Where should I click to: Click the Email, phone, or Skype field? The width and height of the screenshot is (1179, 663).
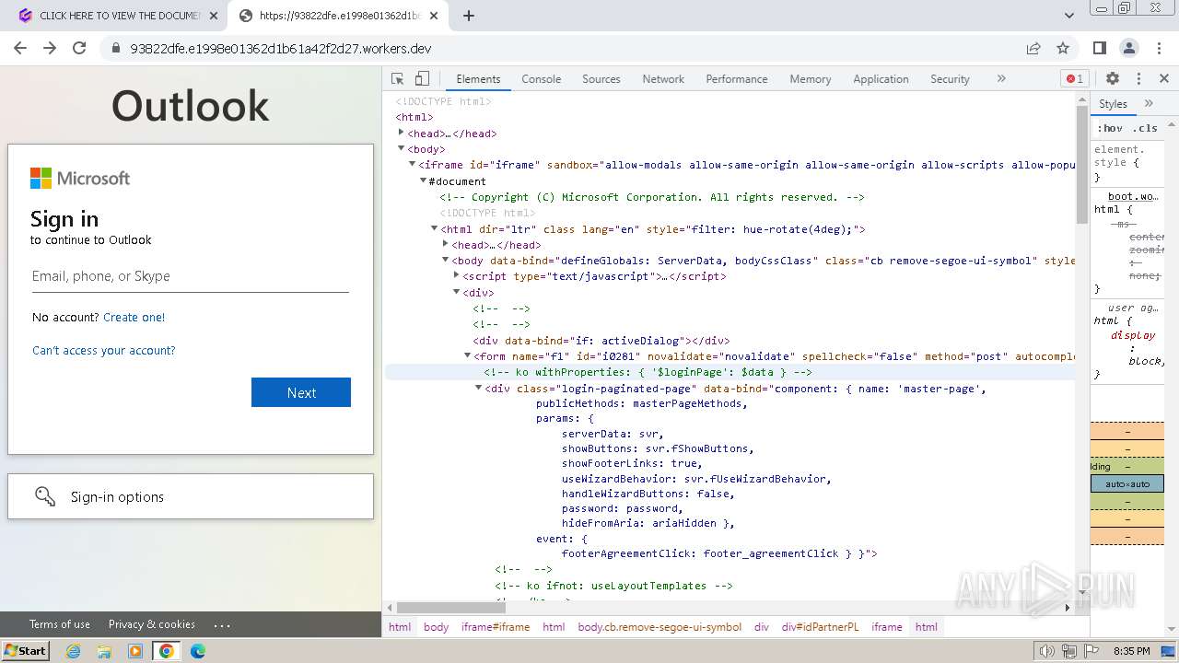pyautogui.click(x=190, y=276)
